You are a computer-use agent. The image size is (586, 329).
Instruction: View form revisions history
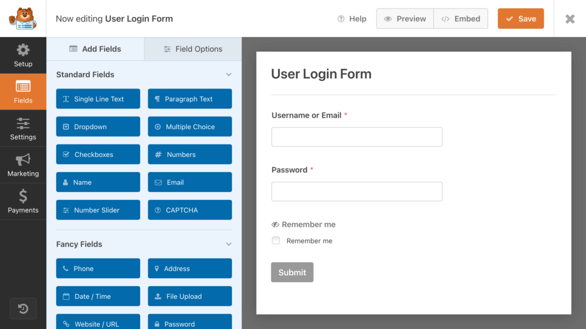23,308
